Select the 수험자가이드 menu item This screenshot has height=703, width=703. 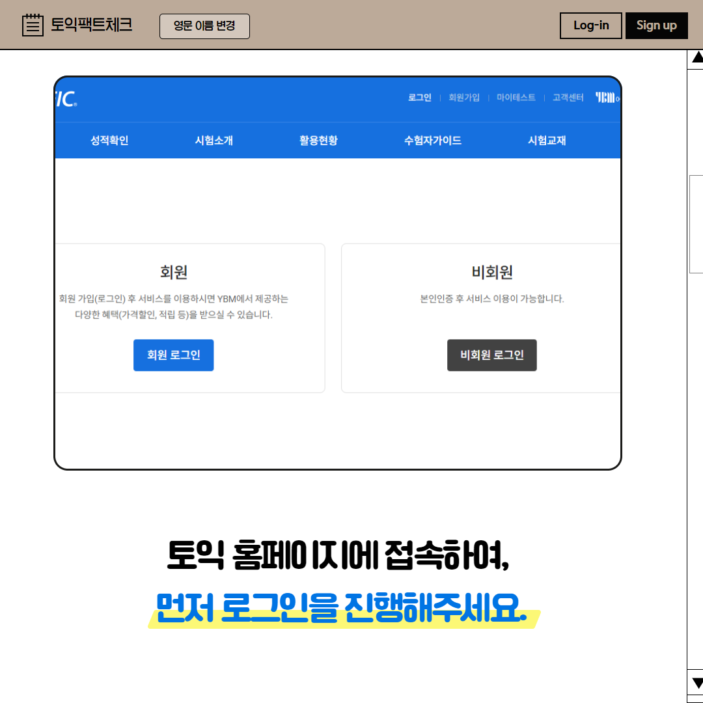point(433,141)
